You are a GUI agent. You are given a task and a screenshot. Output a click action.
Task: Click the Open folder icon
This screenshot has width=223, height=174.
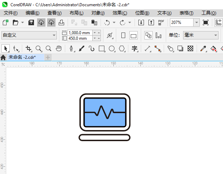15,22
